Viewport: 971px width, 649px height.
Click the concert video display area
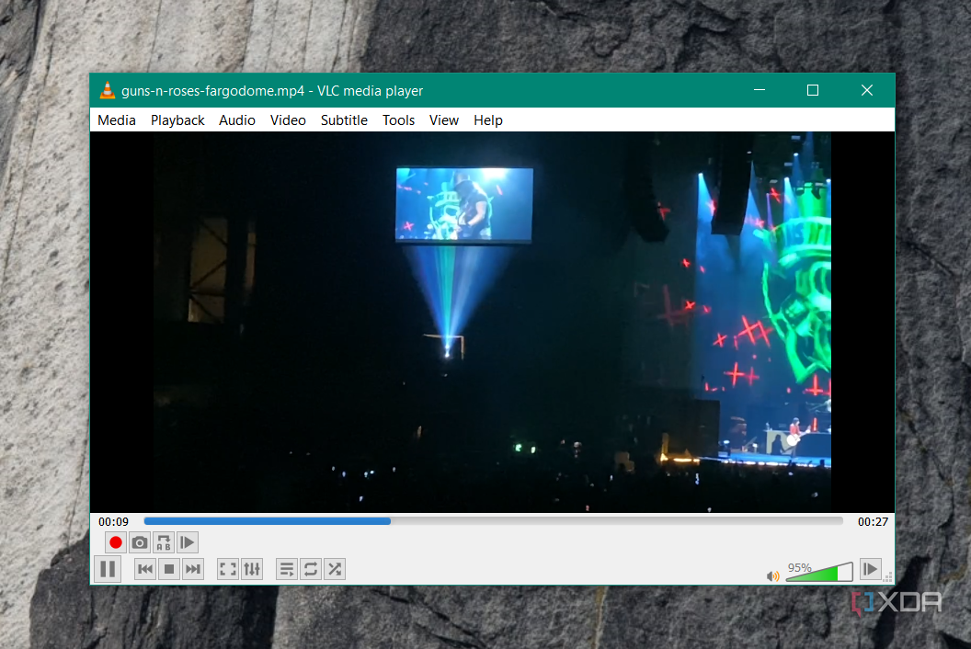(x=492, y=322)
